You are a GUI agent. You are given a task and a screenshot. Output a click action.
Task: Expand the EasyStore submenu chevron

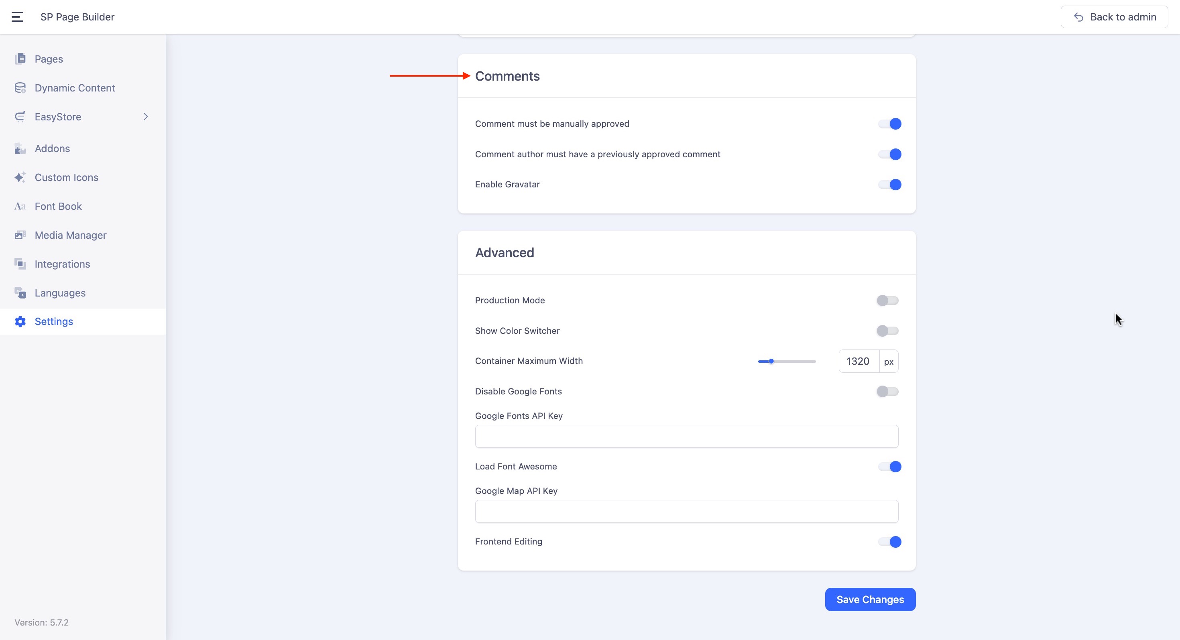click(x=146, y=117)
